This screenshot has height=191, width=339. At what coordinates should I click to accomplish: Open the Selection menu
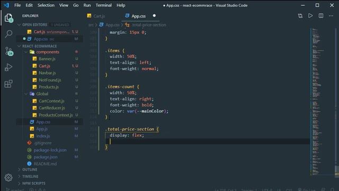[x=46, y=5]
